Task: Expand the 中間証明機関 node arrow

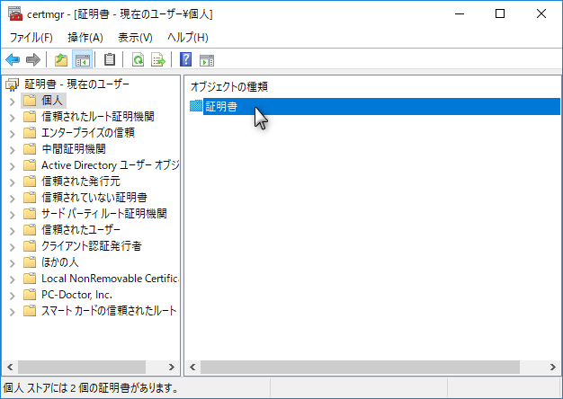Action: (12, 149)
